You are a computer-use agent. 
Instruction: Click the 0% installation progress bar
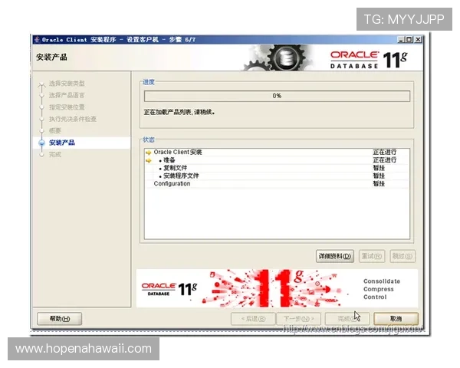coord(277,96)
